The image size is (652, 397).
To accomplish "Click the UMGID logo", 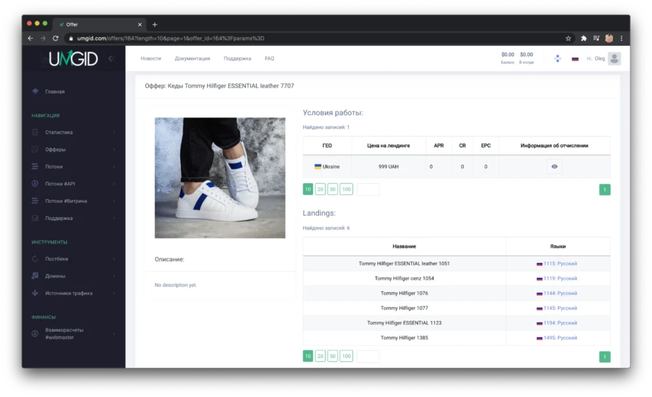I will click(74, 59).
